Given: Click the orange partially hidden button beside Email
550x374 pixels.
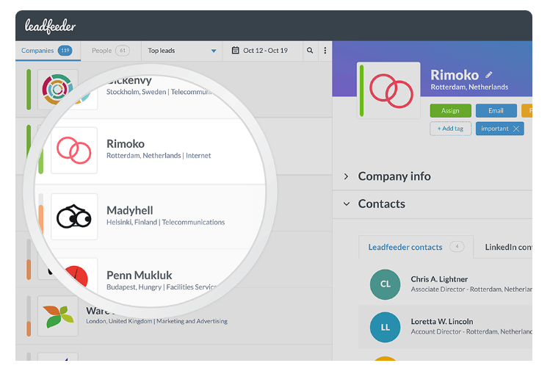Looking at the screenshot, I should (527, 110).
